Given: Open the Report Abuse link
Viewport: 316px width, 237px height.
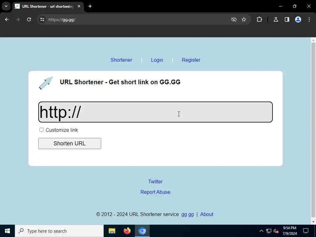Looking at the screenshot, I should tap(156, 192).
